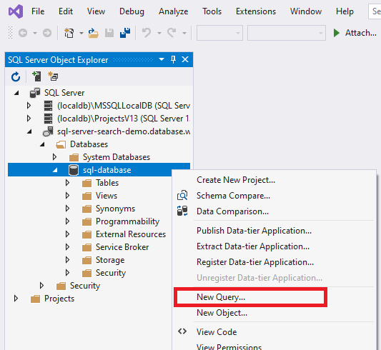Image resolution: width=381 pixels, height=350 pixels.
Task: Expand the Programmability folder arrow
Action: coord(67,221)
